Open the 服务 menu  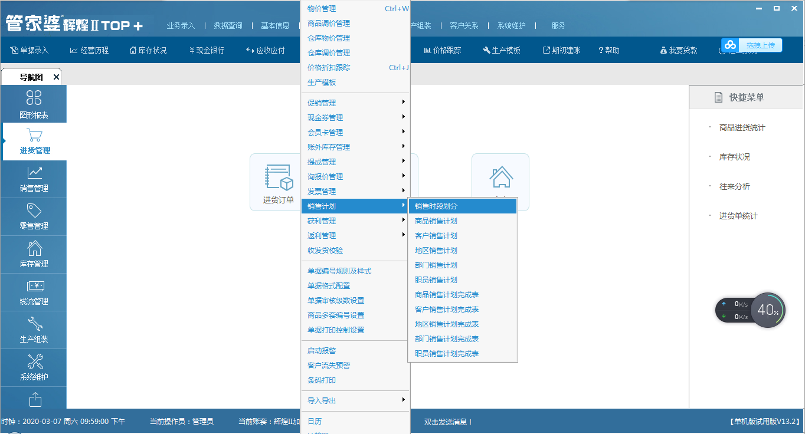[558, 25]
